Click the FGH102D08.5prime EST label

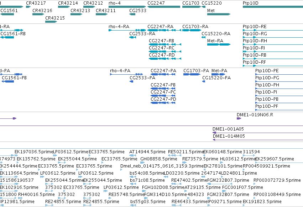click(x=163, y=187)
